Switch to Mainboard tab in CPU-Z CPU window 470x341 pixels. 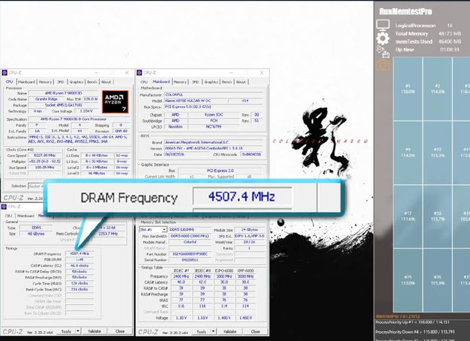pos(26,82)
